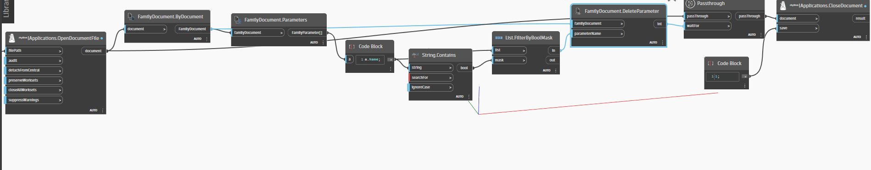Click the Applications.CloseDocument node icon
The height and width of the screenshot is (170, 871).
pos(783,5)
